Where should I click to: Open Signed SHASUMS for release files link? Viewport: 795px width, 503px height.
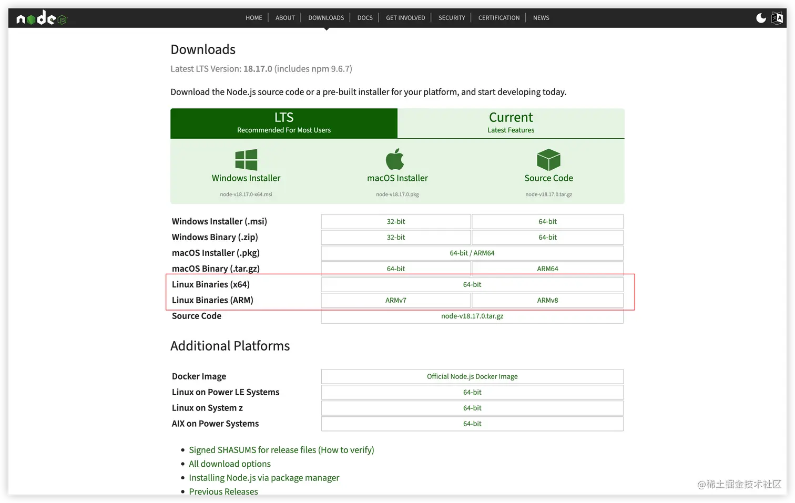tap(281, 450)
